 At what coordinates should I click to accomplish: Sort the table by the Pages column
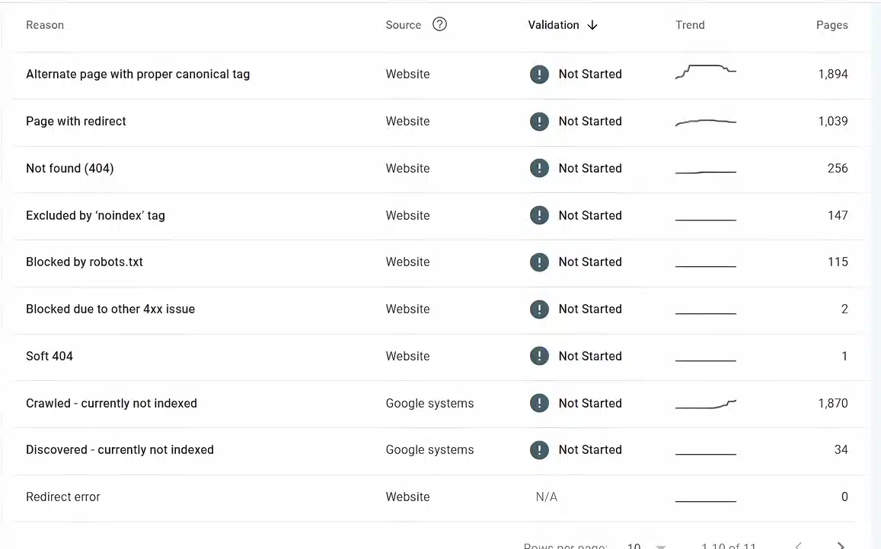832,24
